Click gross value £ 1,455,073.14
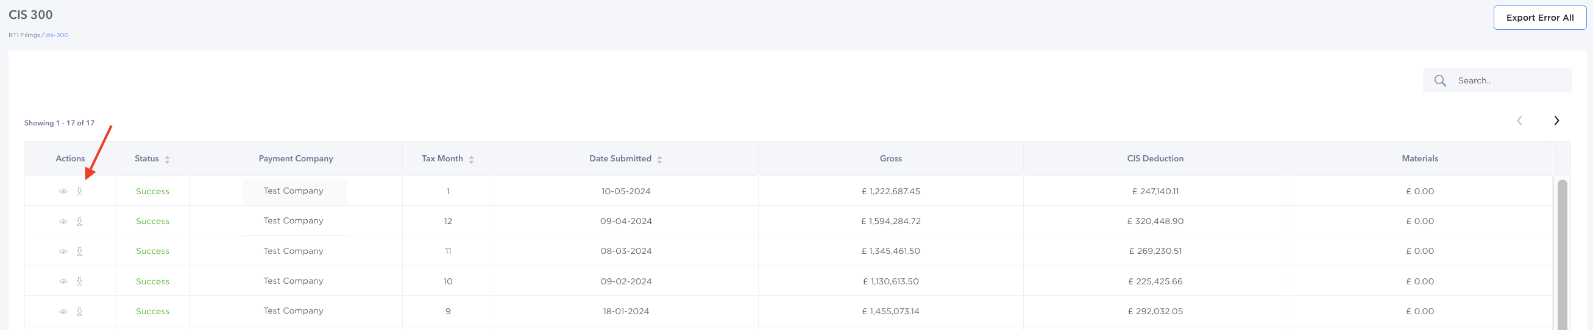The width and height of the screenshot is (1593, 330). pos(890,312)
